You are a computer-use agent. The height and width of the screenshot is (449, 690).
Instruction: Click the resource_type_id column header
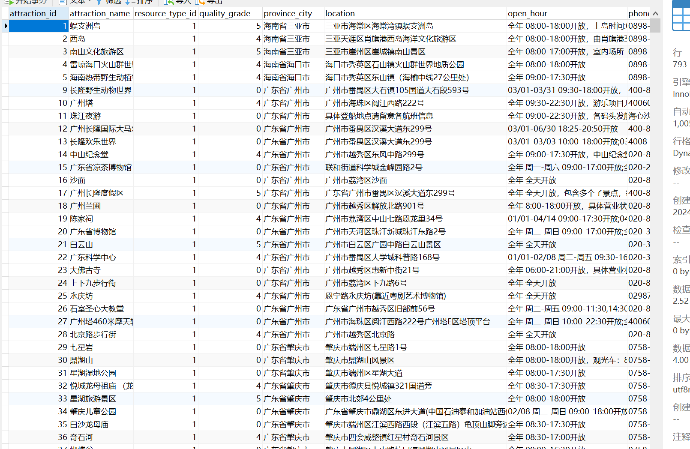165,13
